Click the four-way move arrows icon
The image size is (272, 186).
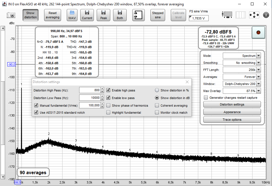coord(254,15)
